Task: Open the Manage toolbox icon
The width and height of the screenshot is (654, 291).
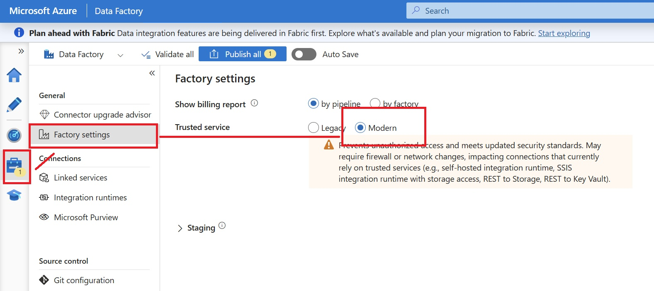Action: pyautogui.click(x=14, y=166)
